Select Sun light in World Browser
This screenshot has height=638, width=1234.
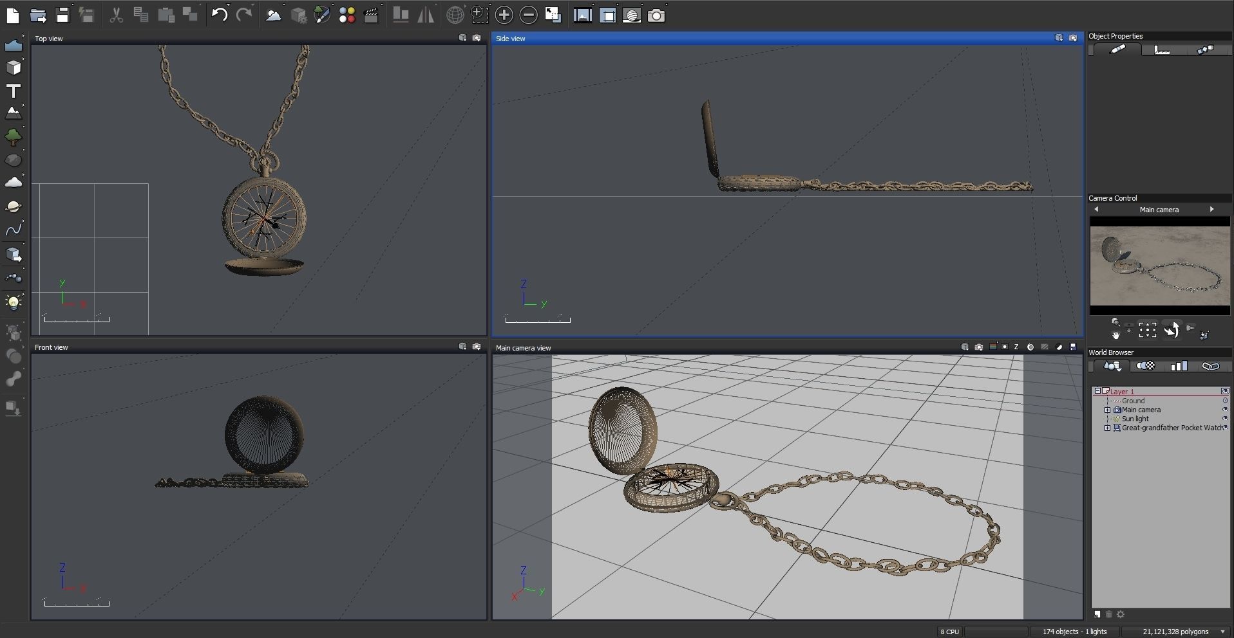[x=1135, y=419]
